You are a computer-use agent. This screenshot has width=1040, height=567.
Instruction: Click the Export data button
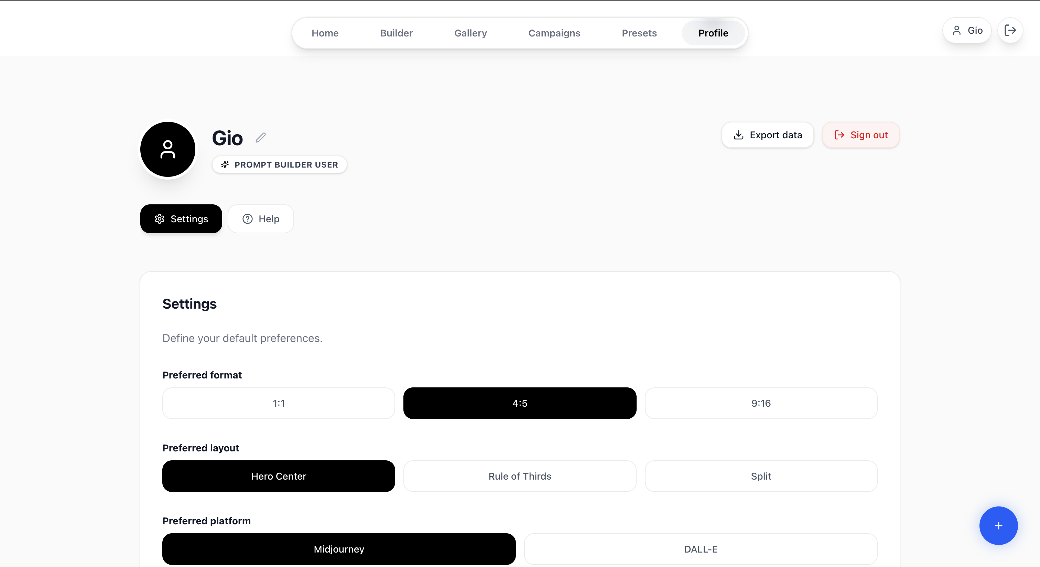(768, 135)
